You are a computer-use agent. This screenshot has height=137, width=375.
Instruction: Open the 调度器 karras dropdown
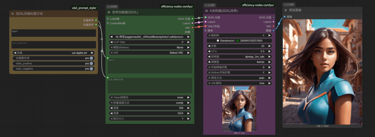click(239, 62)
